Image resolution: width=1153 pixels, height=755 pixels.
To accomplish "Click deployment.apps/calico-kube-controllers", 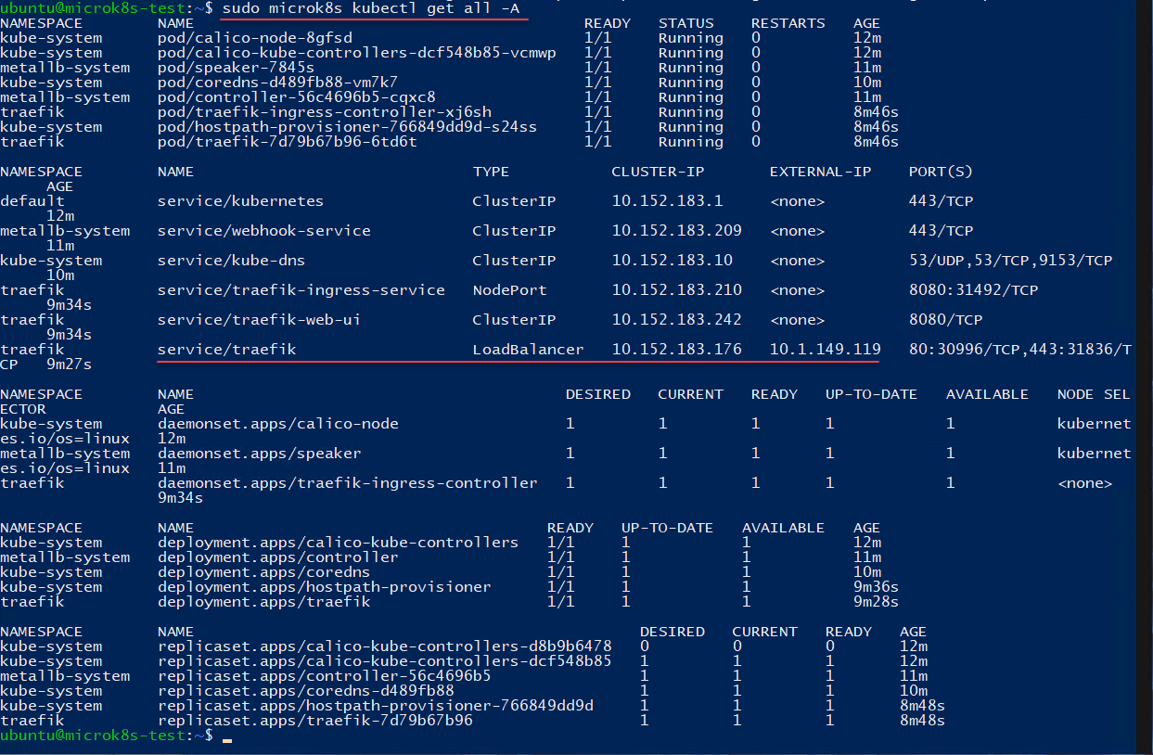I will [x=339, y=543].
